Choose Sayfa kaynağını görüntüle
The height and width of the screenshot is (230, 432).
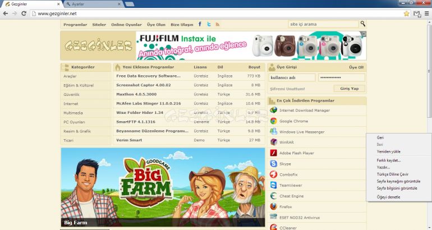(399, 181)
